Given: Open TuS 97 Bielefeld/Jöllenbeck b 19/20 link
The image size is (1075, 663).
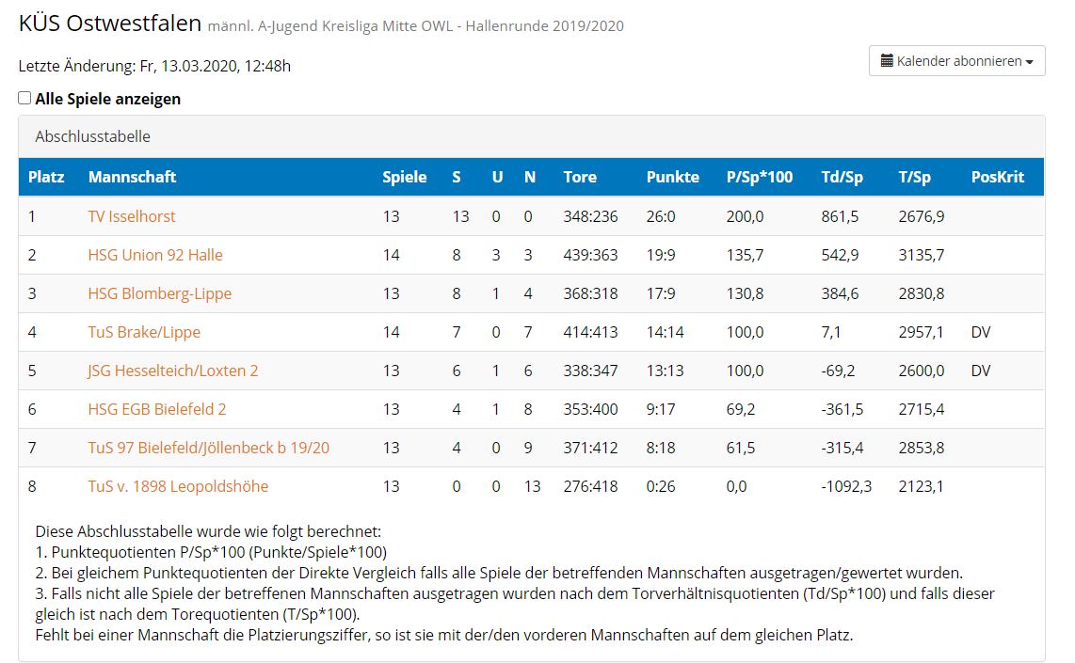Looking at the screenshot, I should [208, 448].
